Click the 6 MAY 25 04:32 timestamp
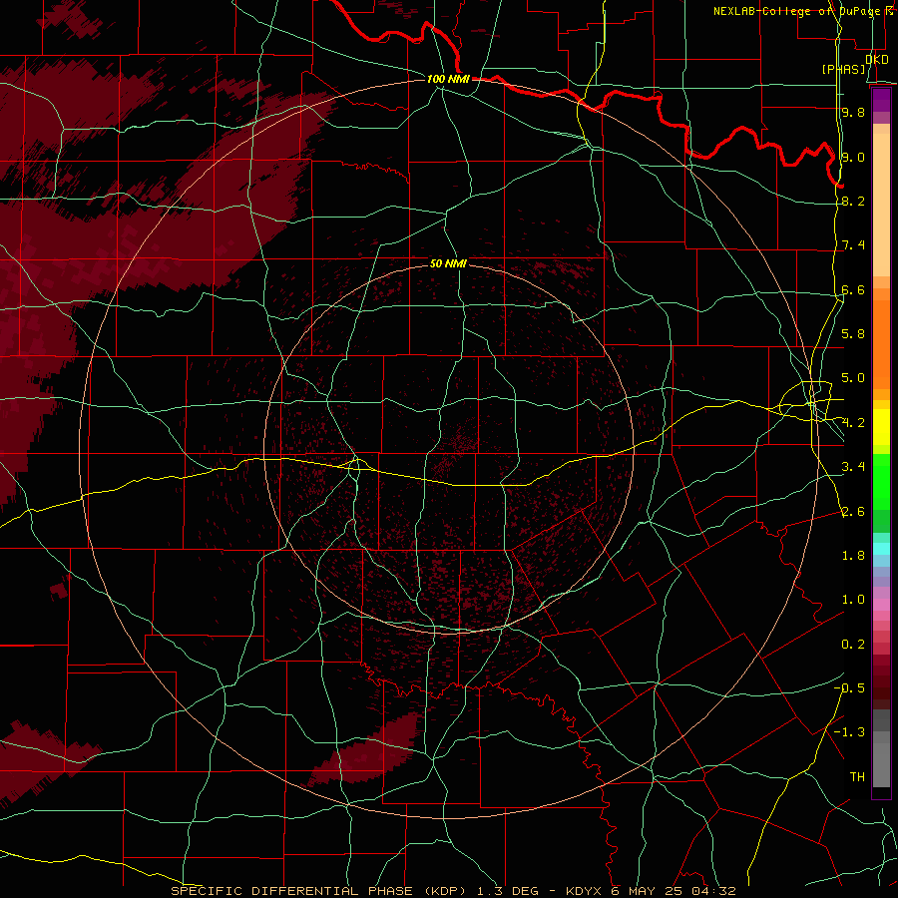 click(x=673, y=891)
